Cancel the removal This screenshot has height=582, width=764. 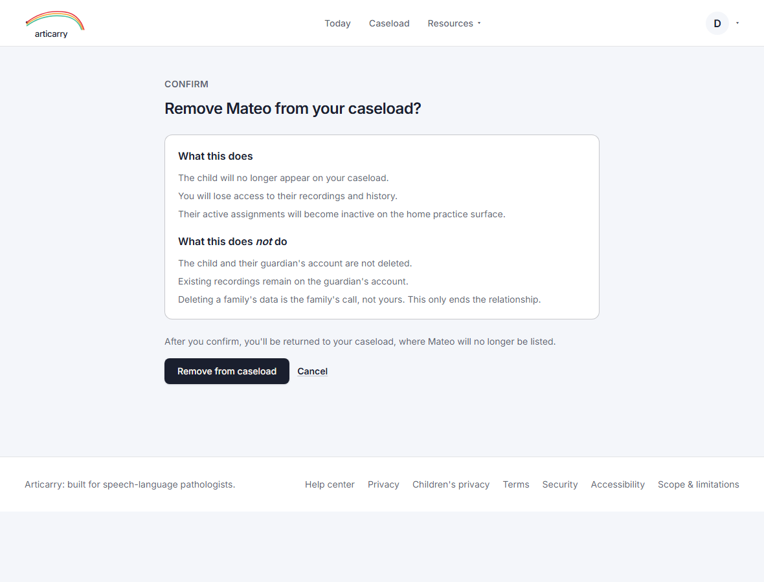tap(312, 371)
